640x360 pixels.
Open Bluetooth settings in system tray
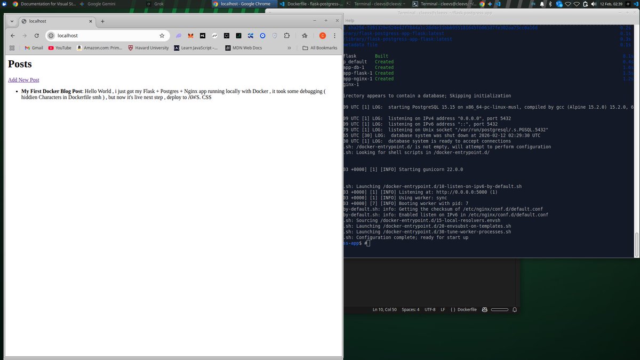click(x=549, y=4)
